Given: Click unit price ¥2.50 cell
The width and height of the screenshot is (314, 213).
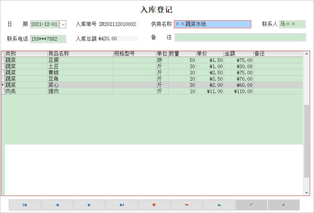Looking at the screenshot, I should tap(210, 73).
